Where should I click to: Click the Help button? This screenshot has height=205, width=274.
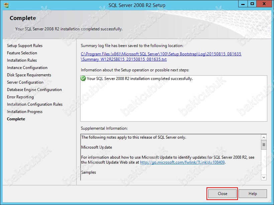pos(253,193)
